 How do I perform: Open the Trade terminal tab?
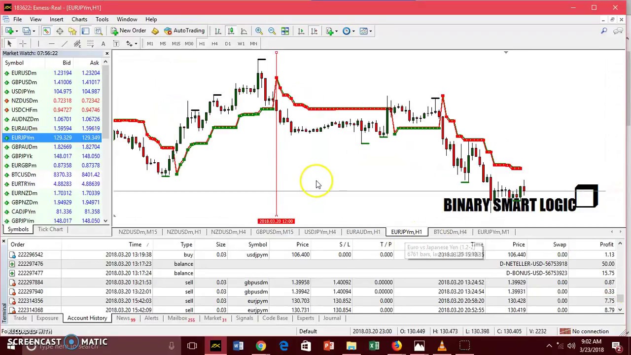(x=20, y=318)
